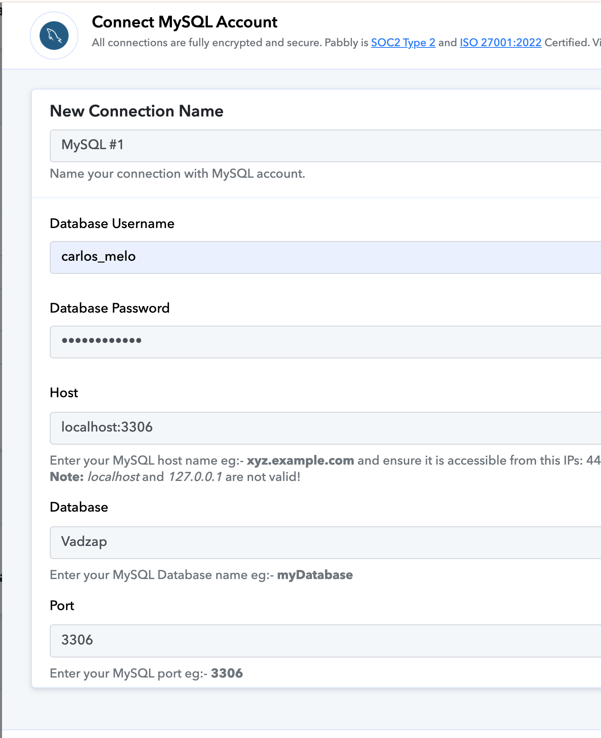601x738 pixels.
Task: Click the 'Name your connection with MySQL account.' hint
Action: click(177, 174)
